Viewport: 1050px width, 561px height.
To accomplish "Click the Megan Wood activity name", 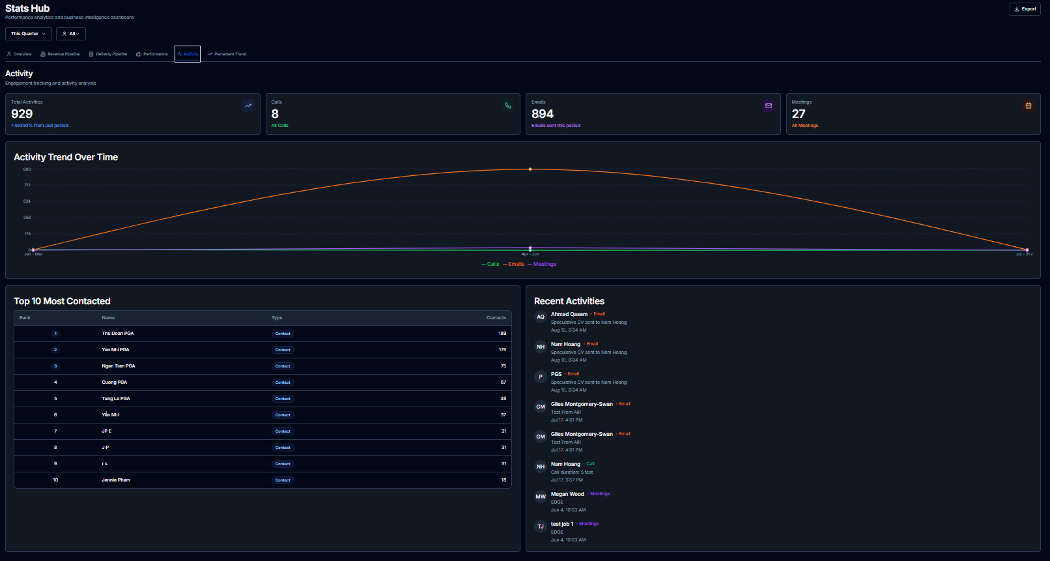I will [x=567, y=494].
